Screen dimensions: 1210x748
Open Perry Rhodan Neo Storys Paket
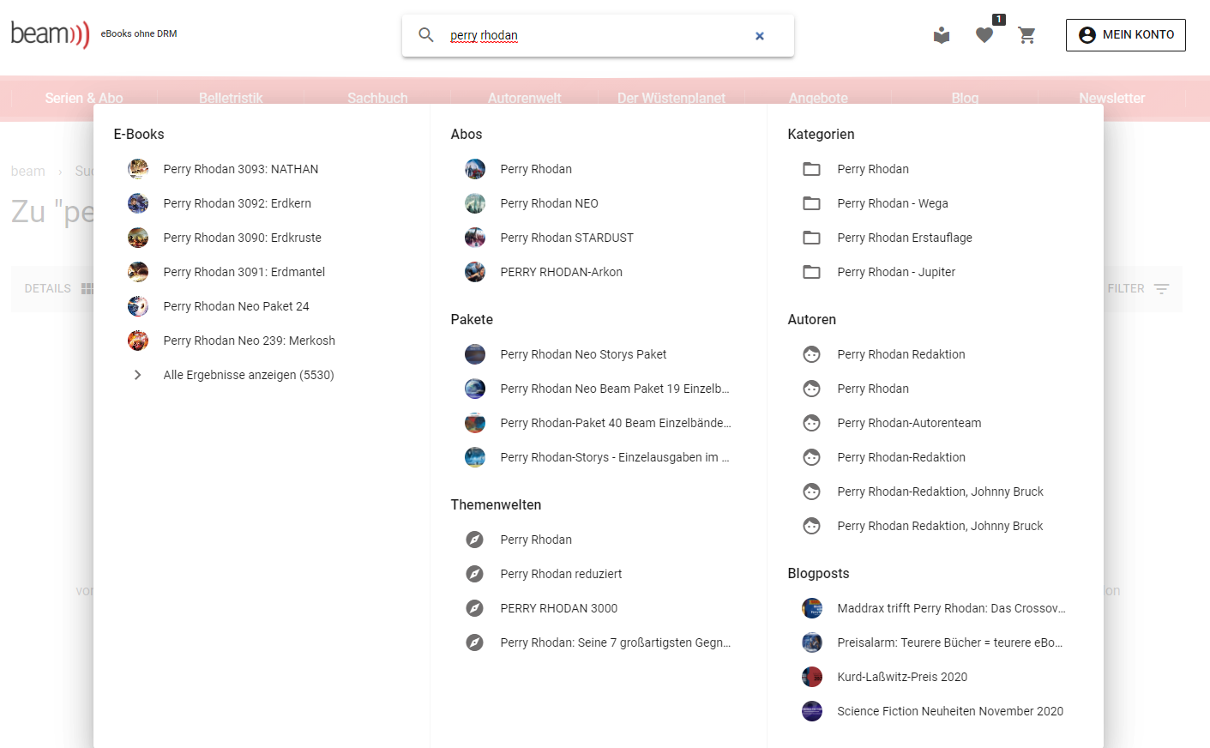point(583,354)
